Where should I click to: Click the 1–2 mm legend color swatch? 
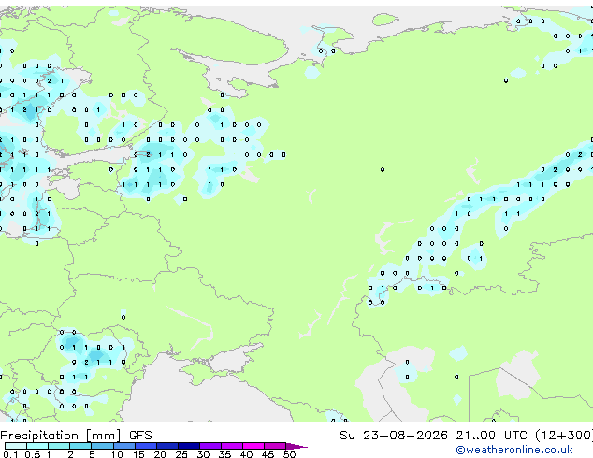(x=59, y=446)
